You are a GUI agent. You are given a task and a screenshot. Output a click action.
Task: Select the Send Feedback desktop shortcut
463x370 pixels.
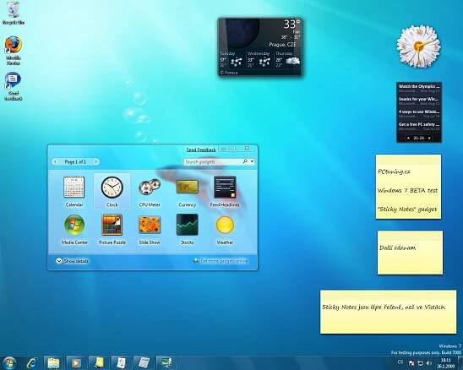tap(13, 86)
